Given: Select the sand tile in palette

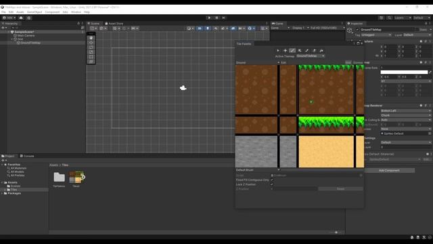Looking at the screenshot, I should [x=326, y=152].
